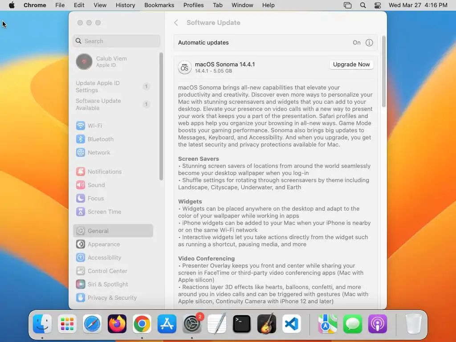Open Focus settings
This screenshot has height=342, width=456.
click(x=113, y=198)
